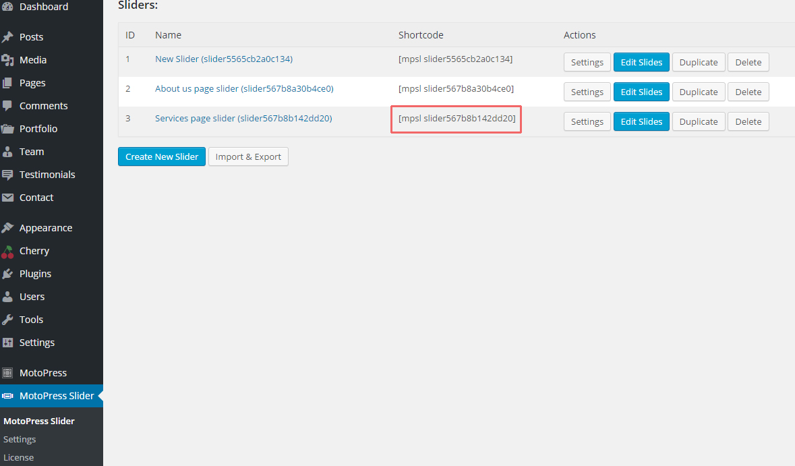The width and height of the screenshot is (795, 466).
Task: Click the Plugins plug icon
Action: tap(7, 274)
